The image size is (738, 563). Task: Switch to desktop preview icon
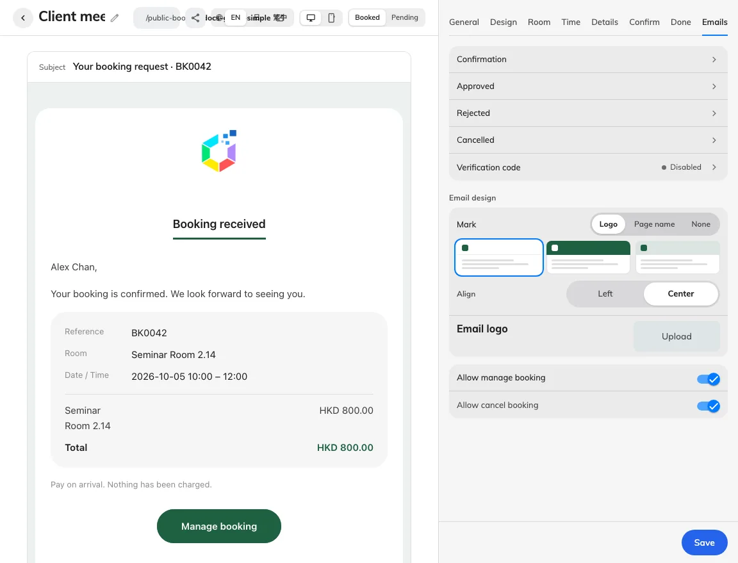coord(311,18)
